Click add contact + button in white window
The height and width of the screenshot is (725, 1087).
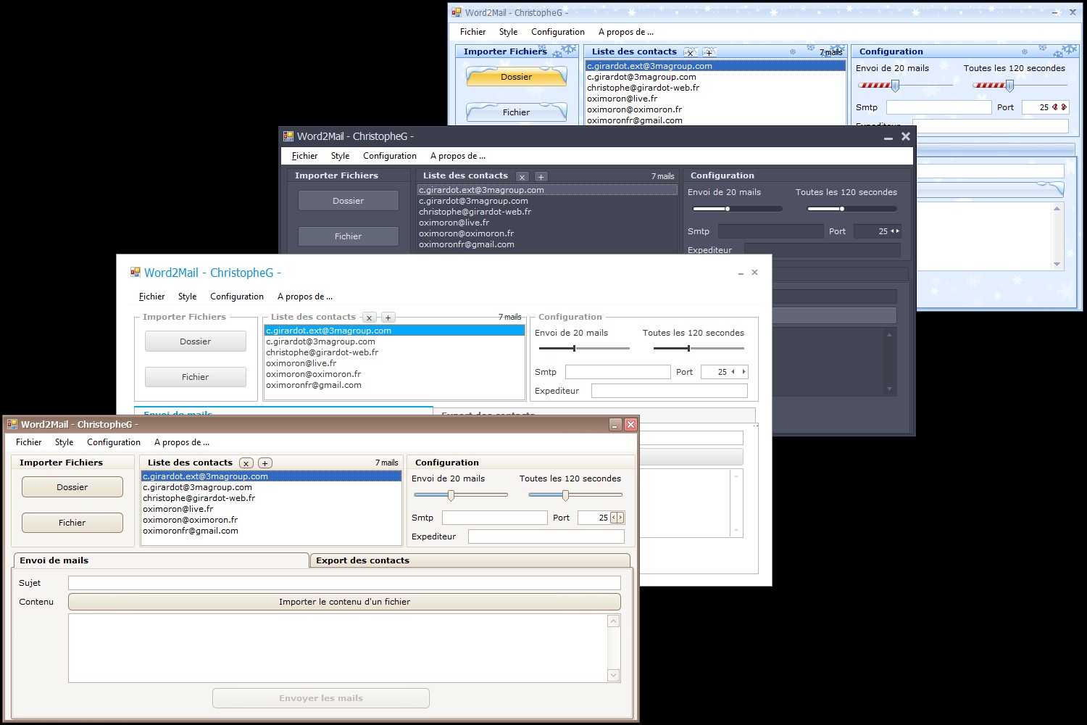pos(388,318)
